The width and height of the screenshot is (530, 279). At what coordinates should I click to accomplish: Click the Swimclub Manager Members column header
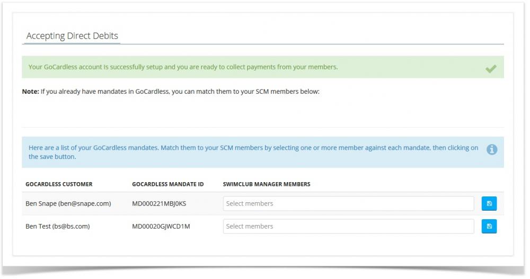pyautogui.click(x=267, y=184)
